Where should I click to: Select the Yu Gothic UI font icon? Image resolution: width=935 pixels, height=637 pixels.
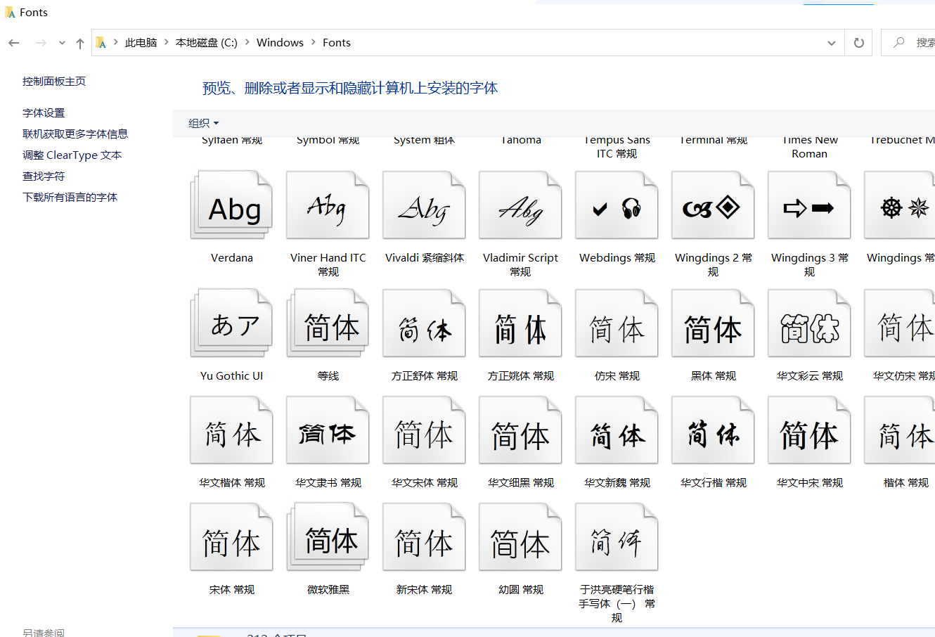(231, 323)
